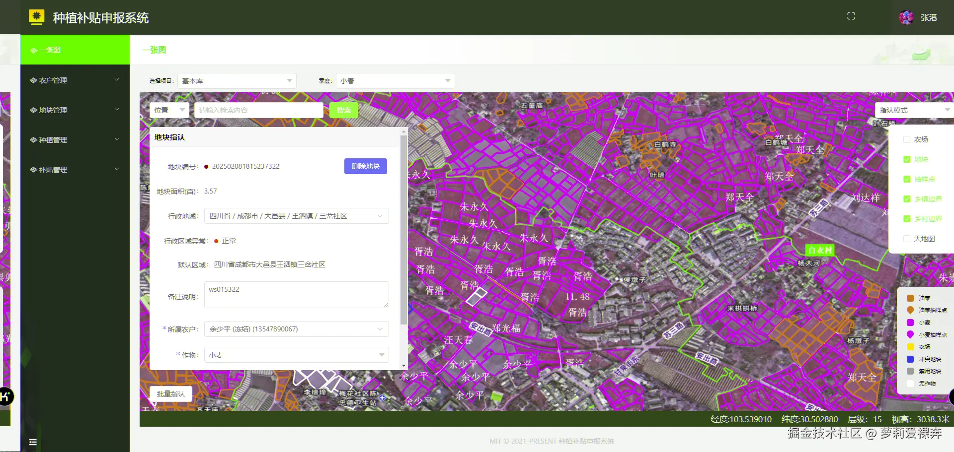The image size is (954, 452).
Task: Click the white-outlined selected parcel on map
Action: coord(477,297)
